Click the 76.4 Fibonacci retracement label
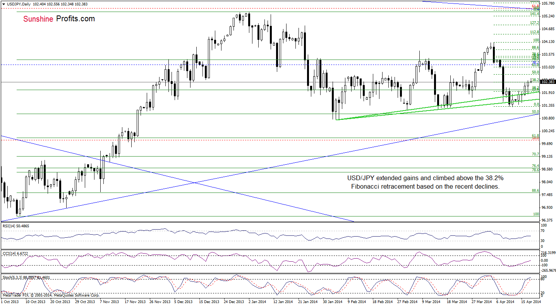This screenshot has height=305, width=556. point(536,166)
